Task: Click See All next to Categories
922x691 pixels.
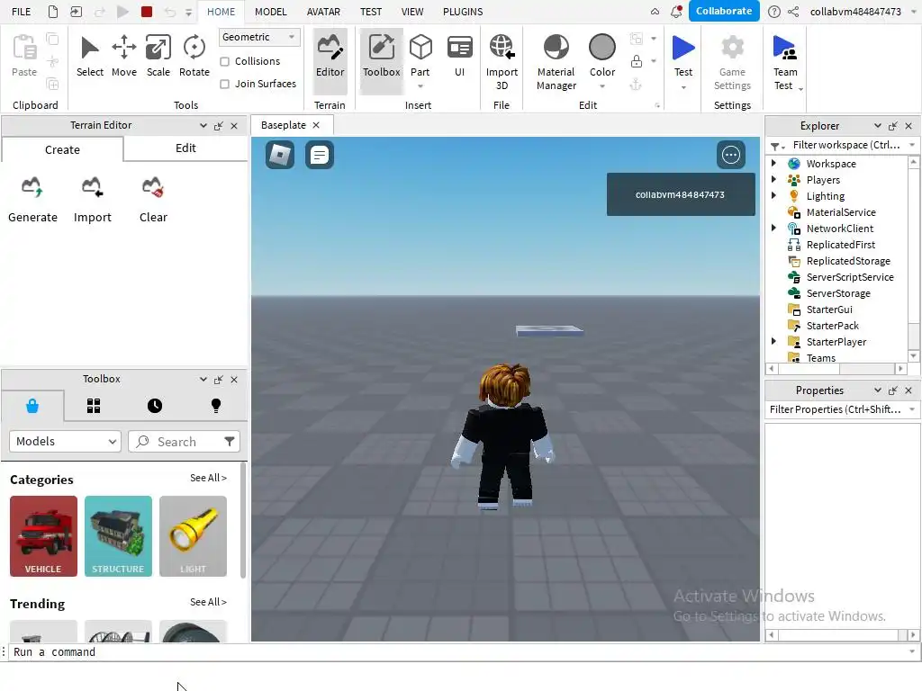Action: pos(208,479)
